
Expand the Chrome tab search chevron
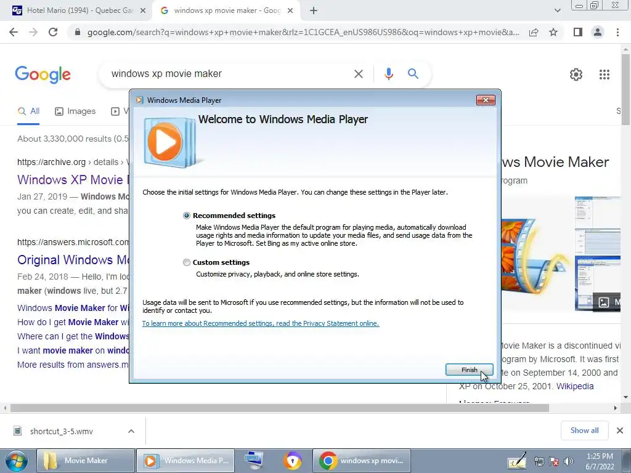click(x=557, y=10)
